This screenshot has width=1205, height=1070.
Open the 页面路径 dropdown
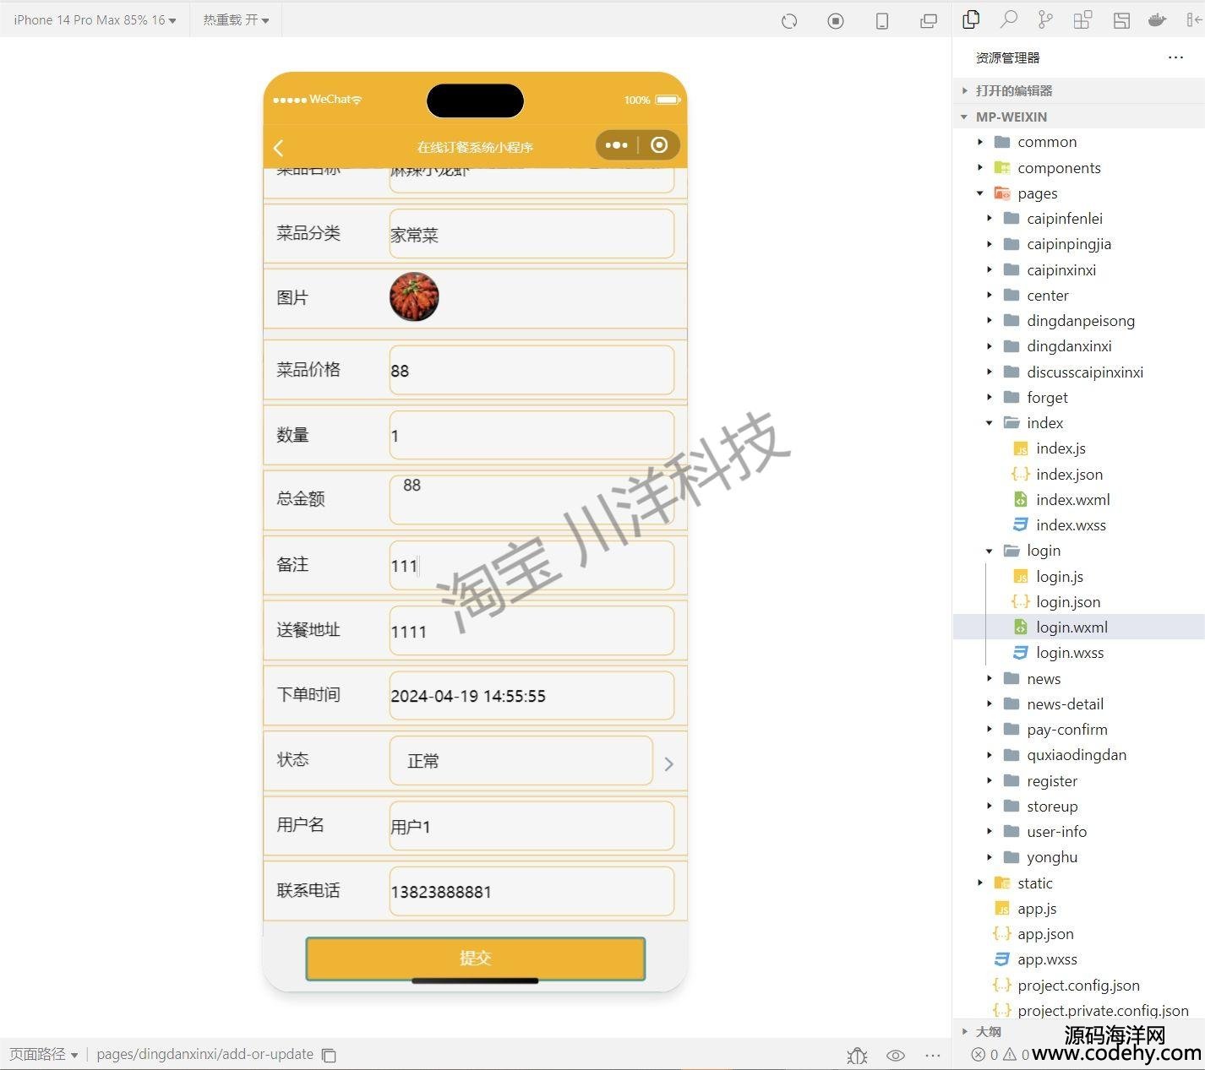point(44,1054)
